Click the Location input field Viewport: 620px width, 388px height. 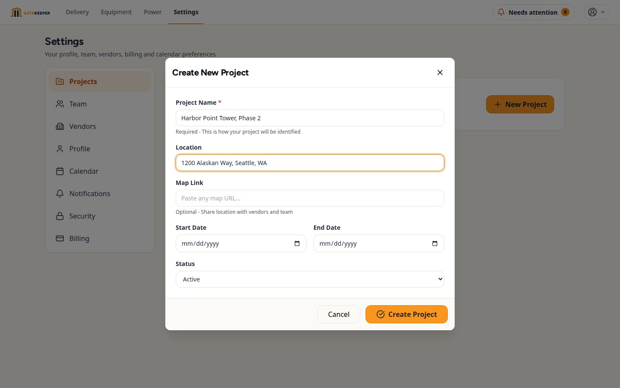click(310, 163)
